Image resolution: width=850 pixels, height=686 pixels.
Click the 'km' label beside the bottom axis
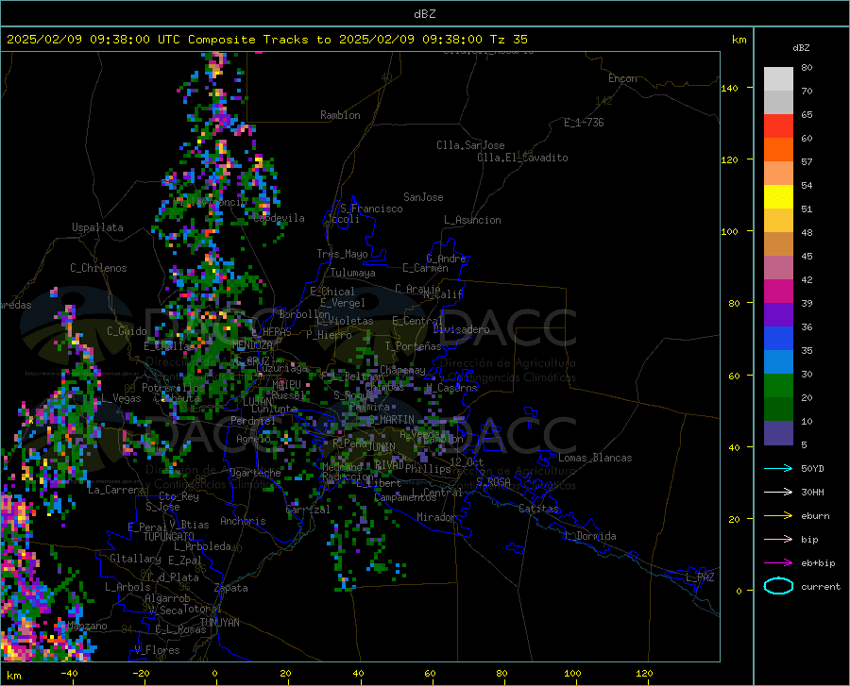[x=13, y=676]
